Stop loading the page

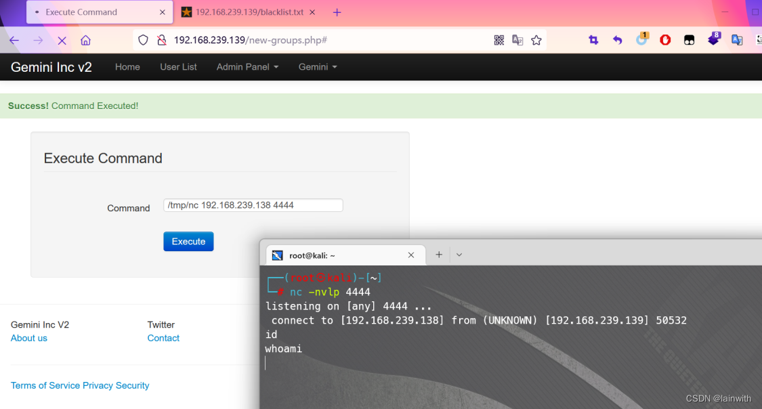pyautogui.click(x=62, y=41)
